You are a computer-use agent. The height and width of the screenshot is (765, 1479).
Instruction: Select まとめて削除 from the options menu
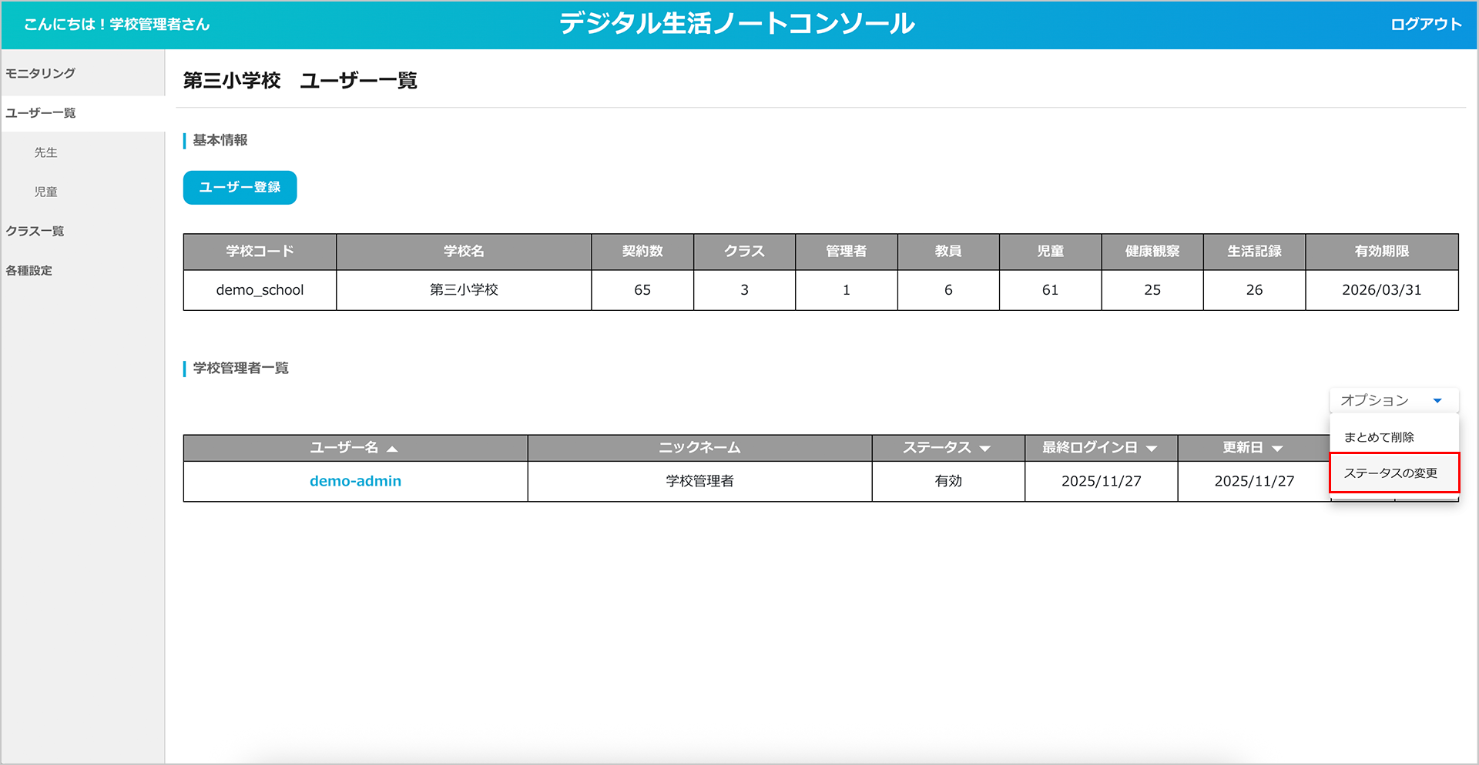pyautogui.click(x=1379, y=437)
